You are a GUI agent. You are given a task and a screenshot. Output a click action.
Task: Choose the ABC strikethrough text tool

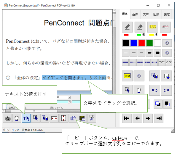[x=165, y=27]
